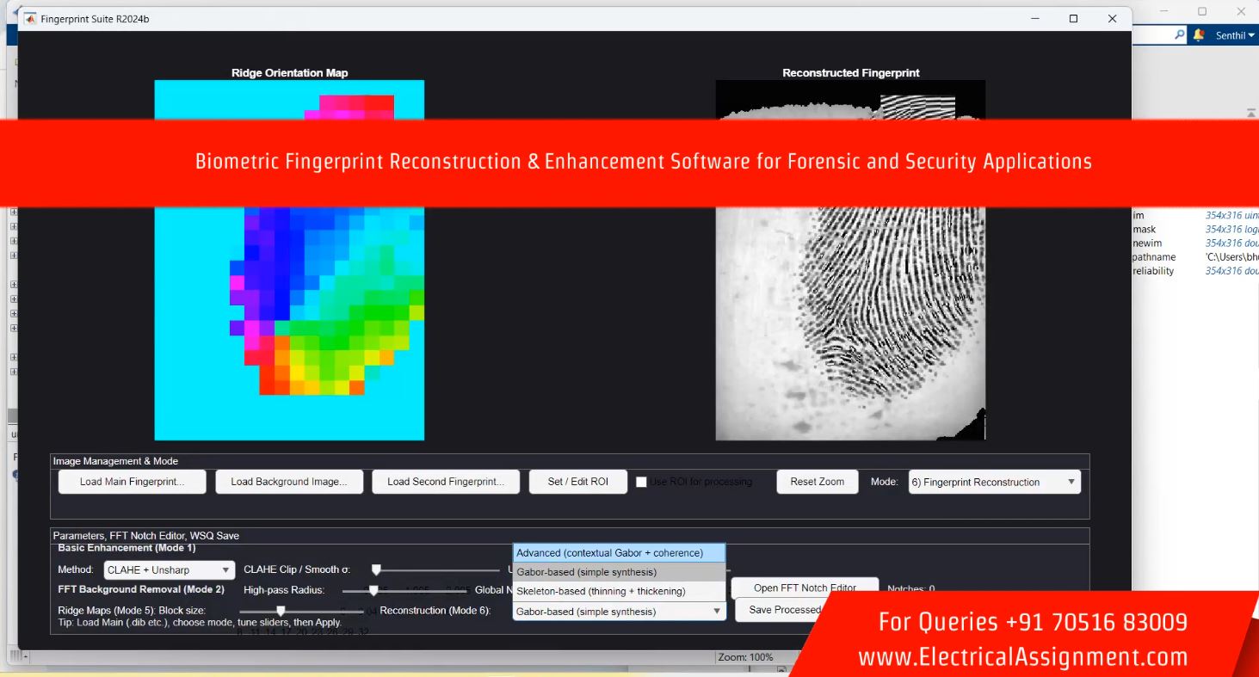Click the MATLAB logo in the title bar

tap(31, 18)
